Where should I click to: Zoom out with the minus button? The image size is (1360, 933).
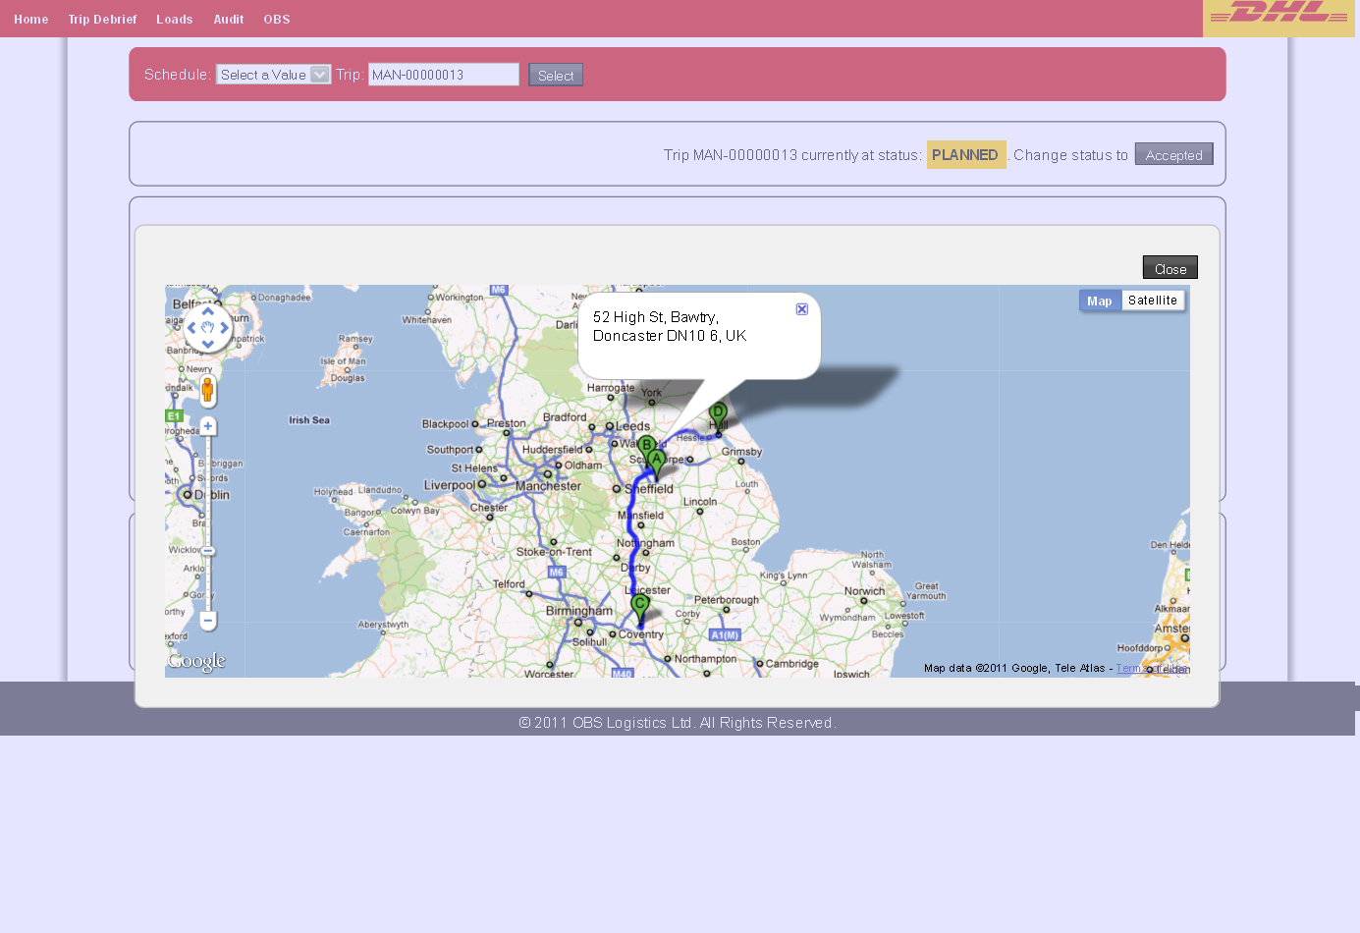click(x=208, y=621)
